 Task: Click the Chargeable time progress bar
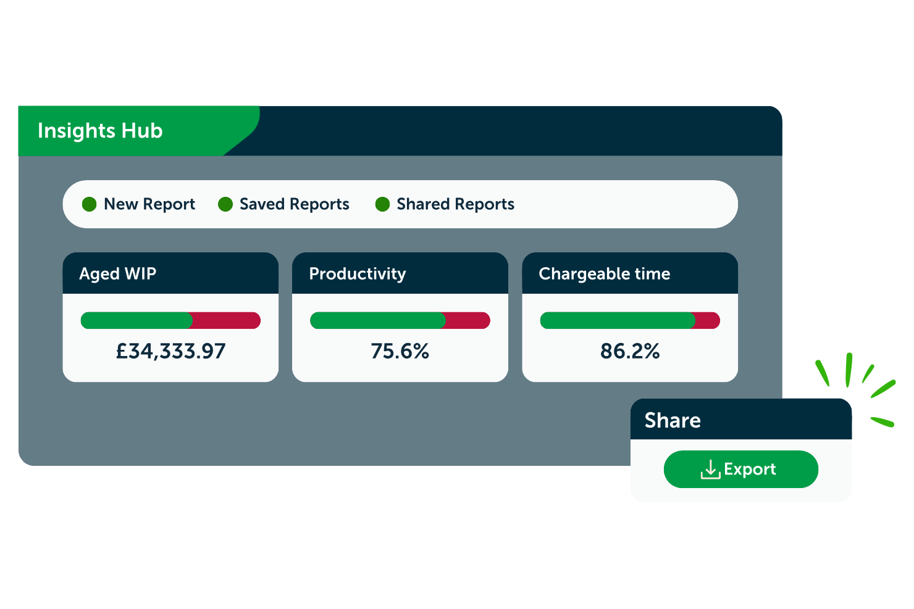629,320
